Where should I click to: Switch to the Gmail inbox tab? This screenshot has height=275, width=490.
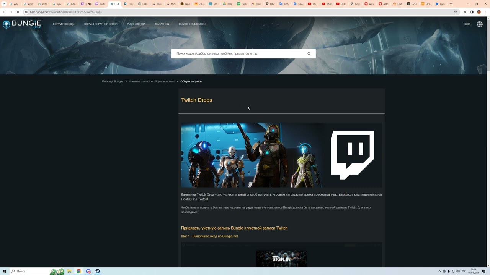pyautogui.click(x=256, y=4)
